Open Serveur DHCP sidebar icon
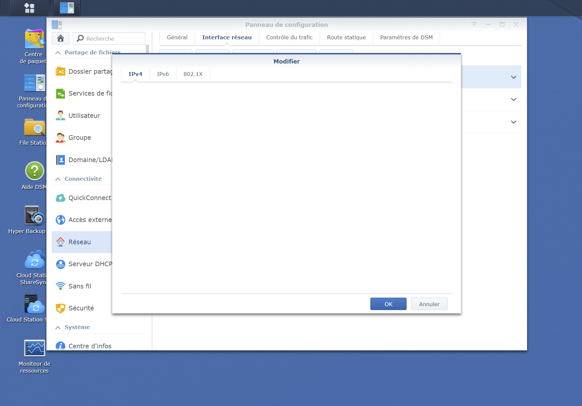 61,264
